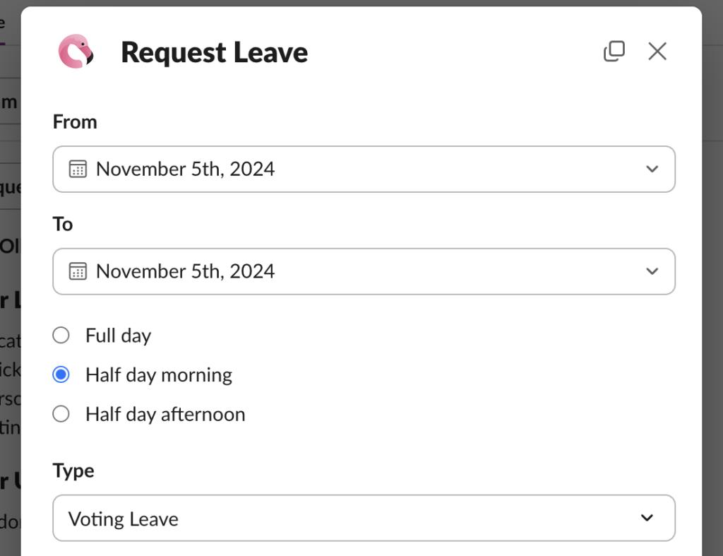The height and width of the screenshot is (556, 723).
Task: Click the Type label above the dropdown
Action: [73, 470]
